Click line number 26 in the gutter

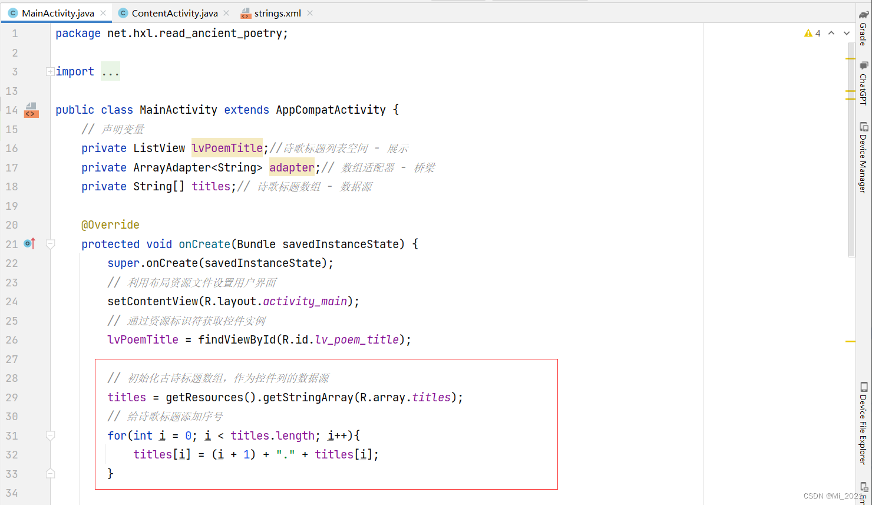[12, 339]
